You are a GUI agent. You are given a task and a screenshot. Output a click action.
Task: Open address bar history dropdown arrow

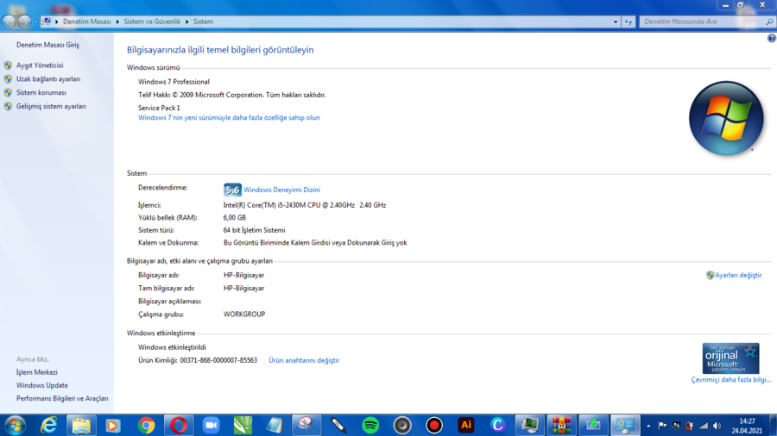(x=616, y=22)
